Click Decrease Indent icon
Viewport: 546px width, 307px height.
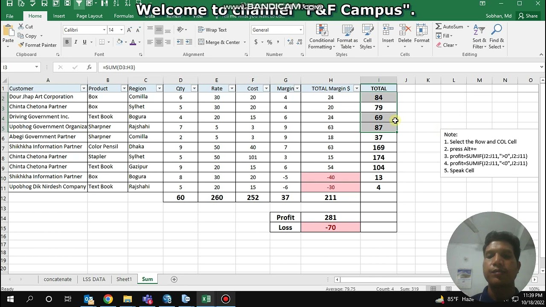(x=180, y=42)
